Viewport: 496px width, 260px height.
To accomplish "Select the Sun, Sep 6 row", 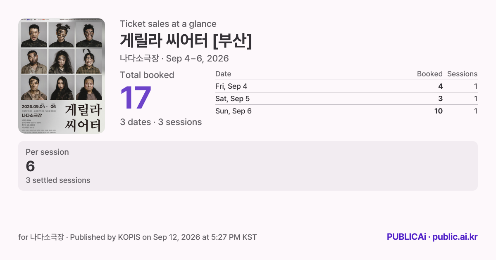I will [346, 111].
